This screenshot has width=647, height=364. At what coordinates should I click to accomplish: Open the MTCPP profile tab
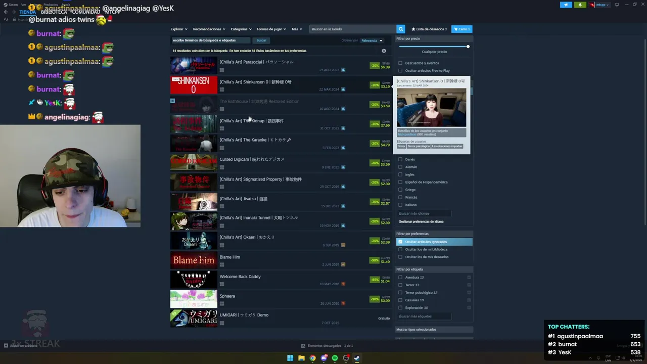[x=113, y=12]
